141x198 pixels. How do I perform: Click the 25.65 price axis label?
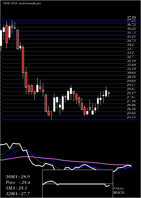[131, 113]
